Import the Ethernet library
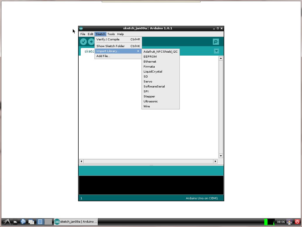The width and height of the screenshot is (302, 227). click(x=161, y=62)
